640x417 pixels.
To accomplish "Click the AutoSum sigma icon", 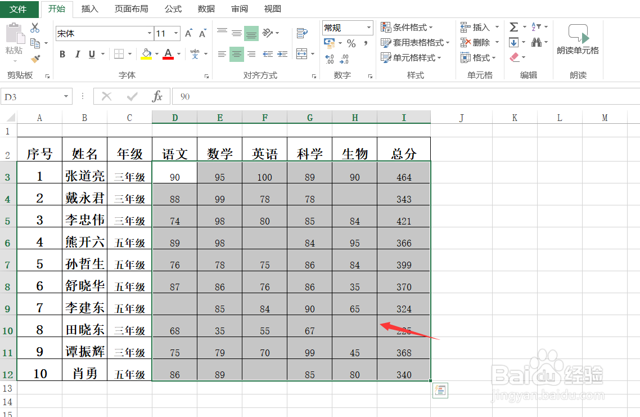I will [513, 28].
